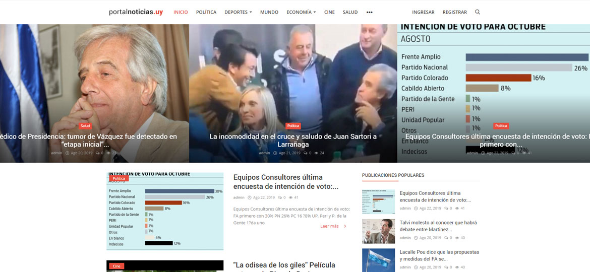This screenshot has height=272, width=590.
Task: Expand the ECONOMÍA dropdown menu
Action: (301, 12)
